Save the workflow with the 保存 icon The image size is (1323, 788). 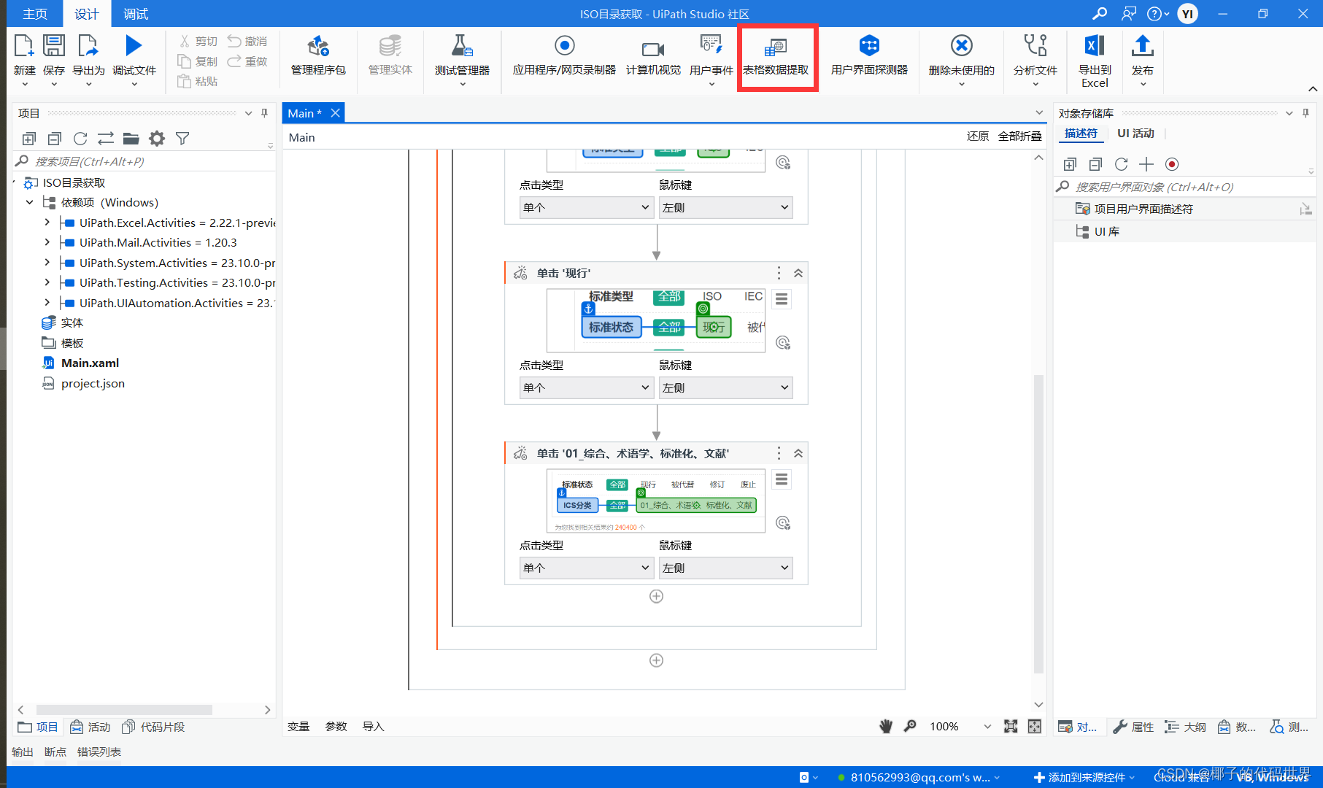pos(54,47)
